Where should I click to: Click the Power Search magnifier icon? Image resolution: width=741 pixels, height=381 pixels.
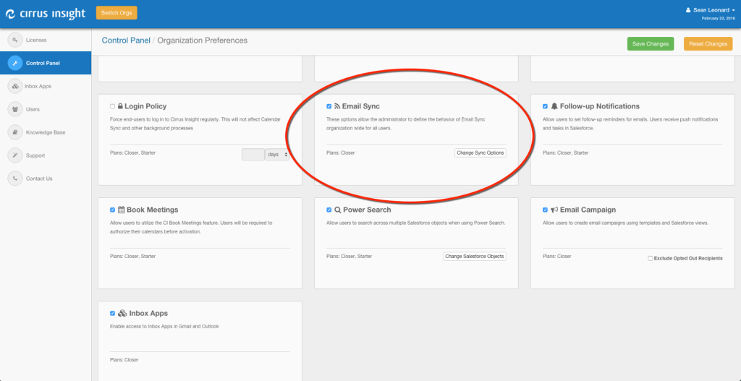[337, 210]
